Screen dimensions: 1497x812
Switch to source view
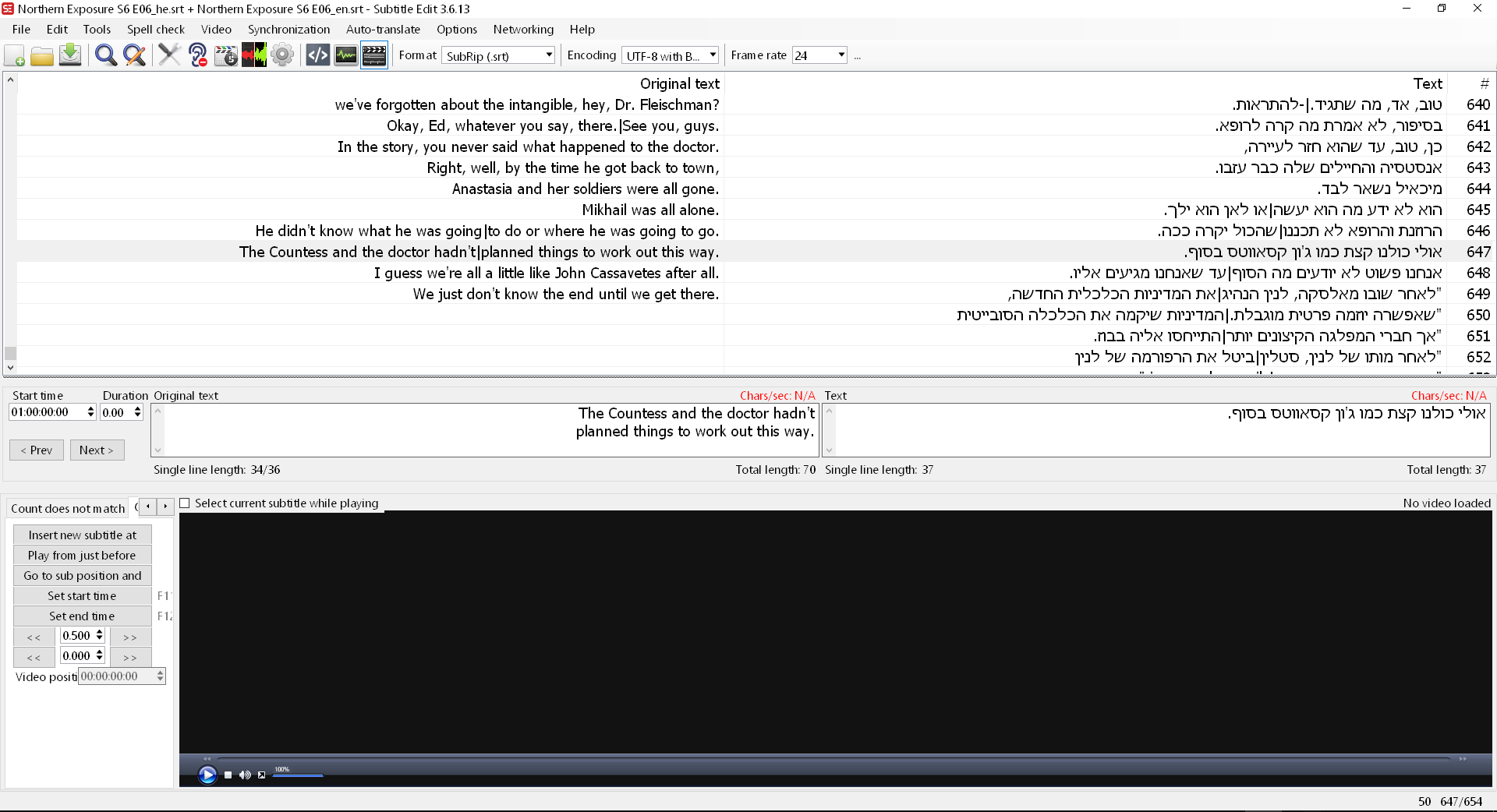point(317,55)
